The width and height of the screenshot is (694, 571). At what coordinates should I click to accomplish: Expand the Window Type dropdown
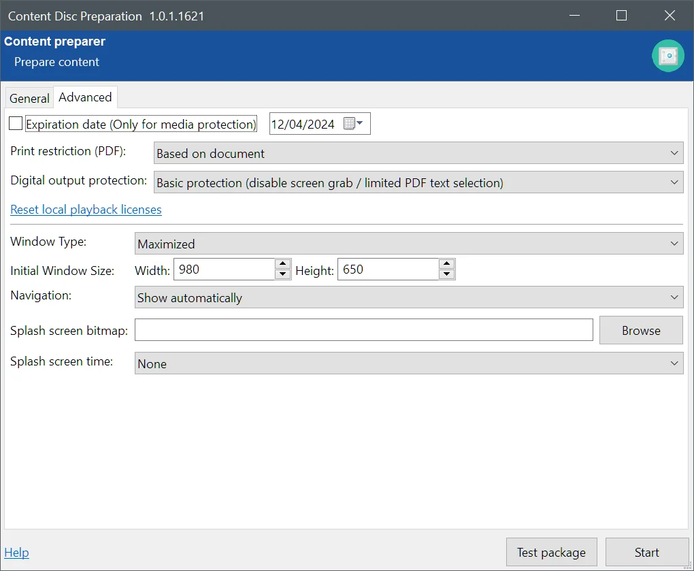(x=409, y=244)
